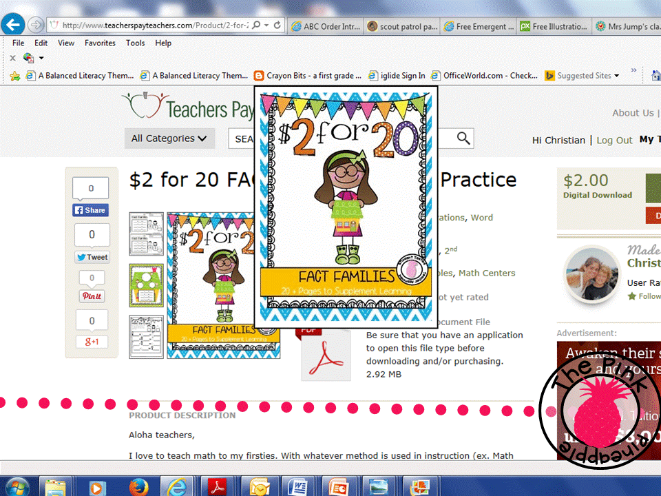Viewport: 661px width, 496px height.
Task: Switch to the ABC Order Intr... tab
Action: pyautogui.click(x=326, y=26)
